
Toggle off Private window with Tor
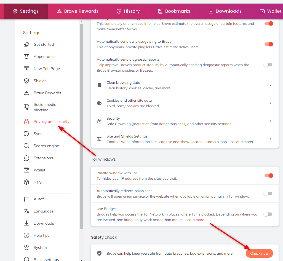[x=269, y=176]
